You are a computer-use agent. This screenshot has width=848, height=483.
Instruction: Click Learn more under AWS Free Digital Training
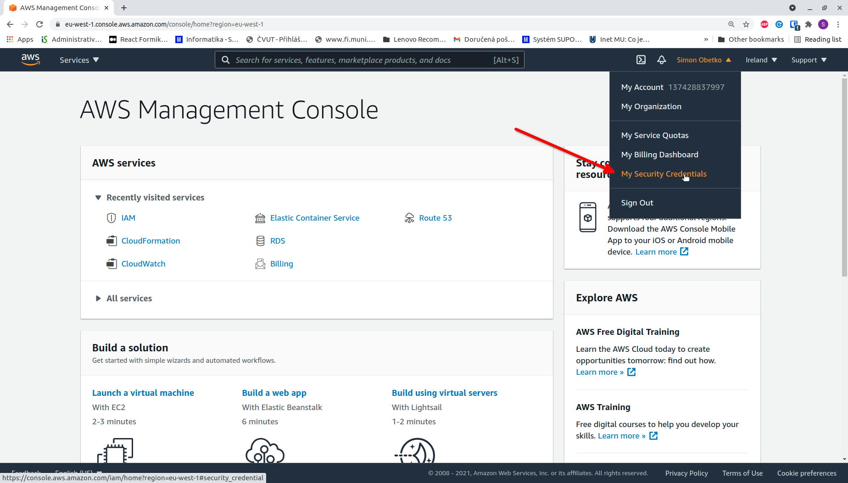click(x=600, y=372)
